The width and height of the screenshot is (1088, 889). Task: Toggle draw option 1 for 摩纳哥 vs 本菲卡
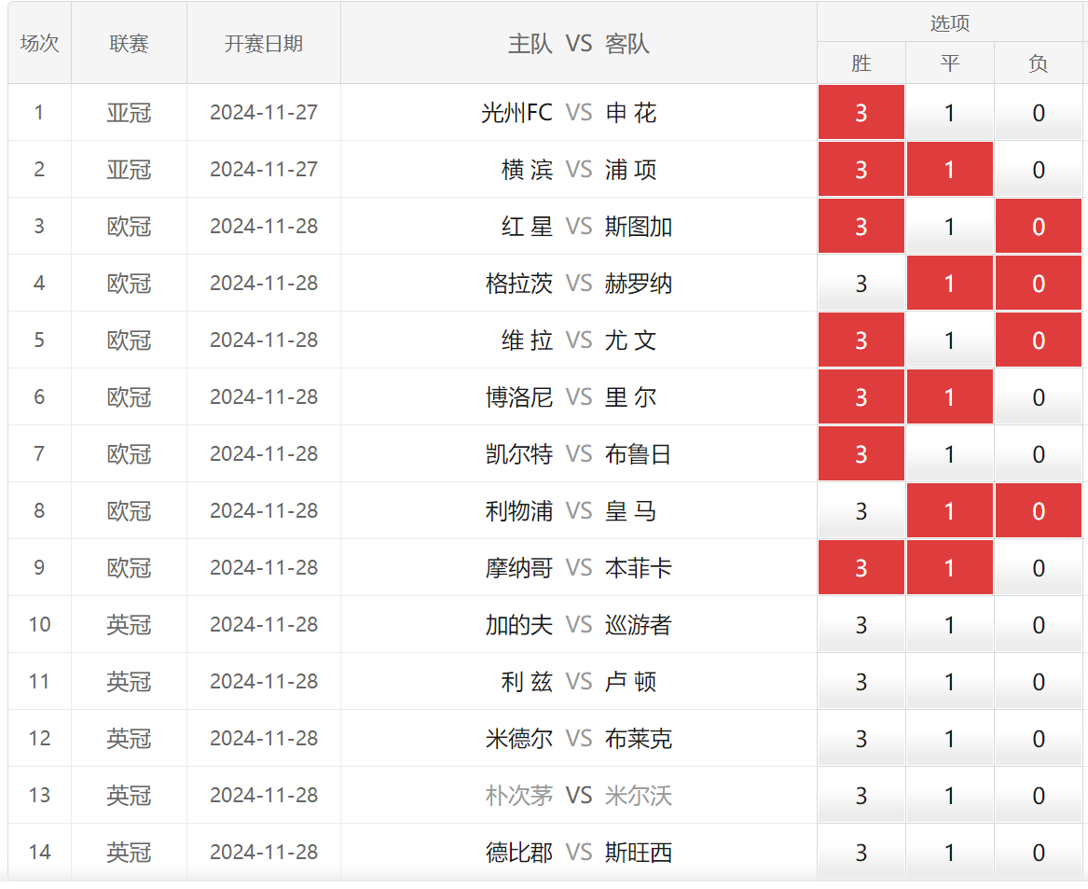pos(950,568)
